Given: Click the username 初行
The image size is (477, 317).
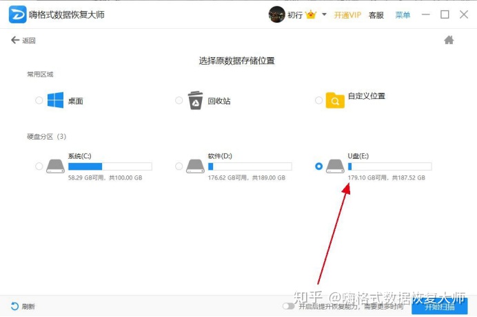Looking at the screenshot, I should (295, 15).
